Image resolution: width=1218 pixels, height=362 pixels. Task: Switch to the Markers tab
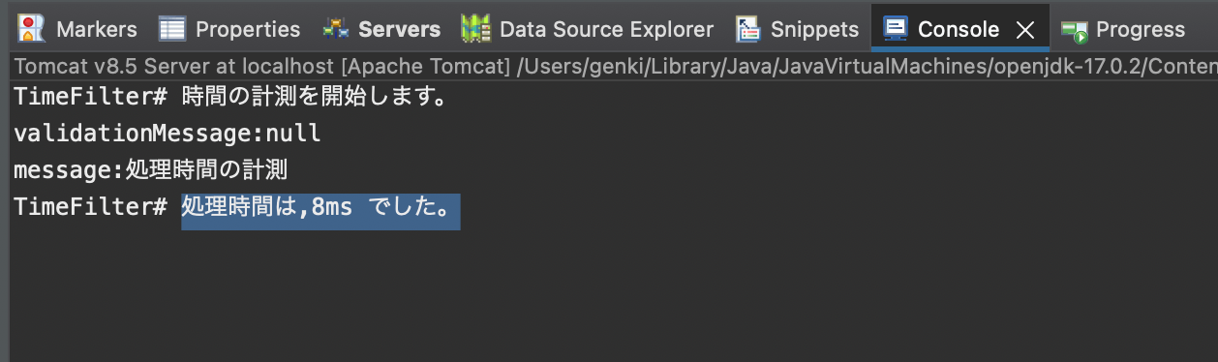point(96,29)
